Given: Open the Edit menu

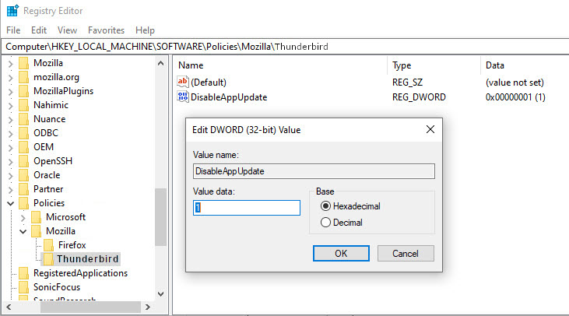Looking at the screenshot, I should tap(39, 30).
